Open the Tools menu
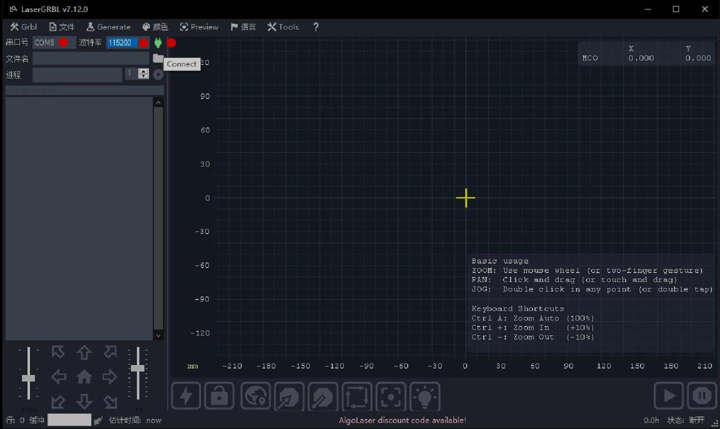720x429 pixels. click(283, 27)
